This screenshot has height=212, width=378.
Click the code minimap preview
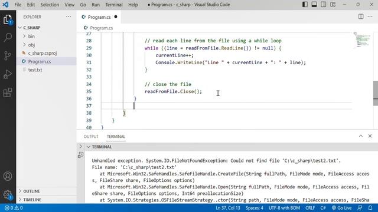(362, 39)
